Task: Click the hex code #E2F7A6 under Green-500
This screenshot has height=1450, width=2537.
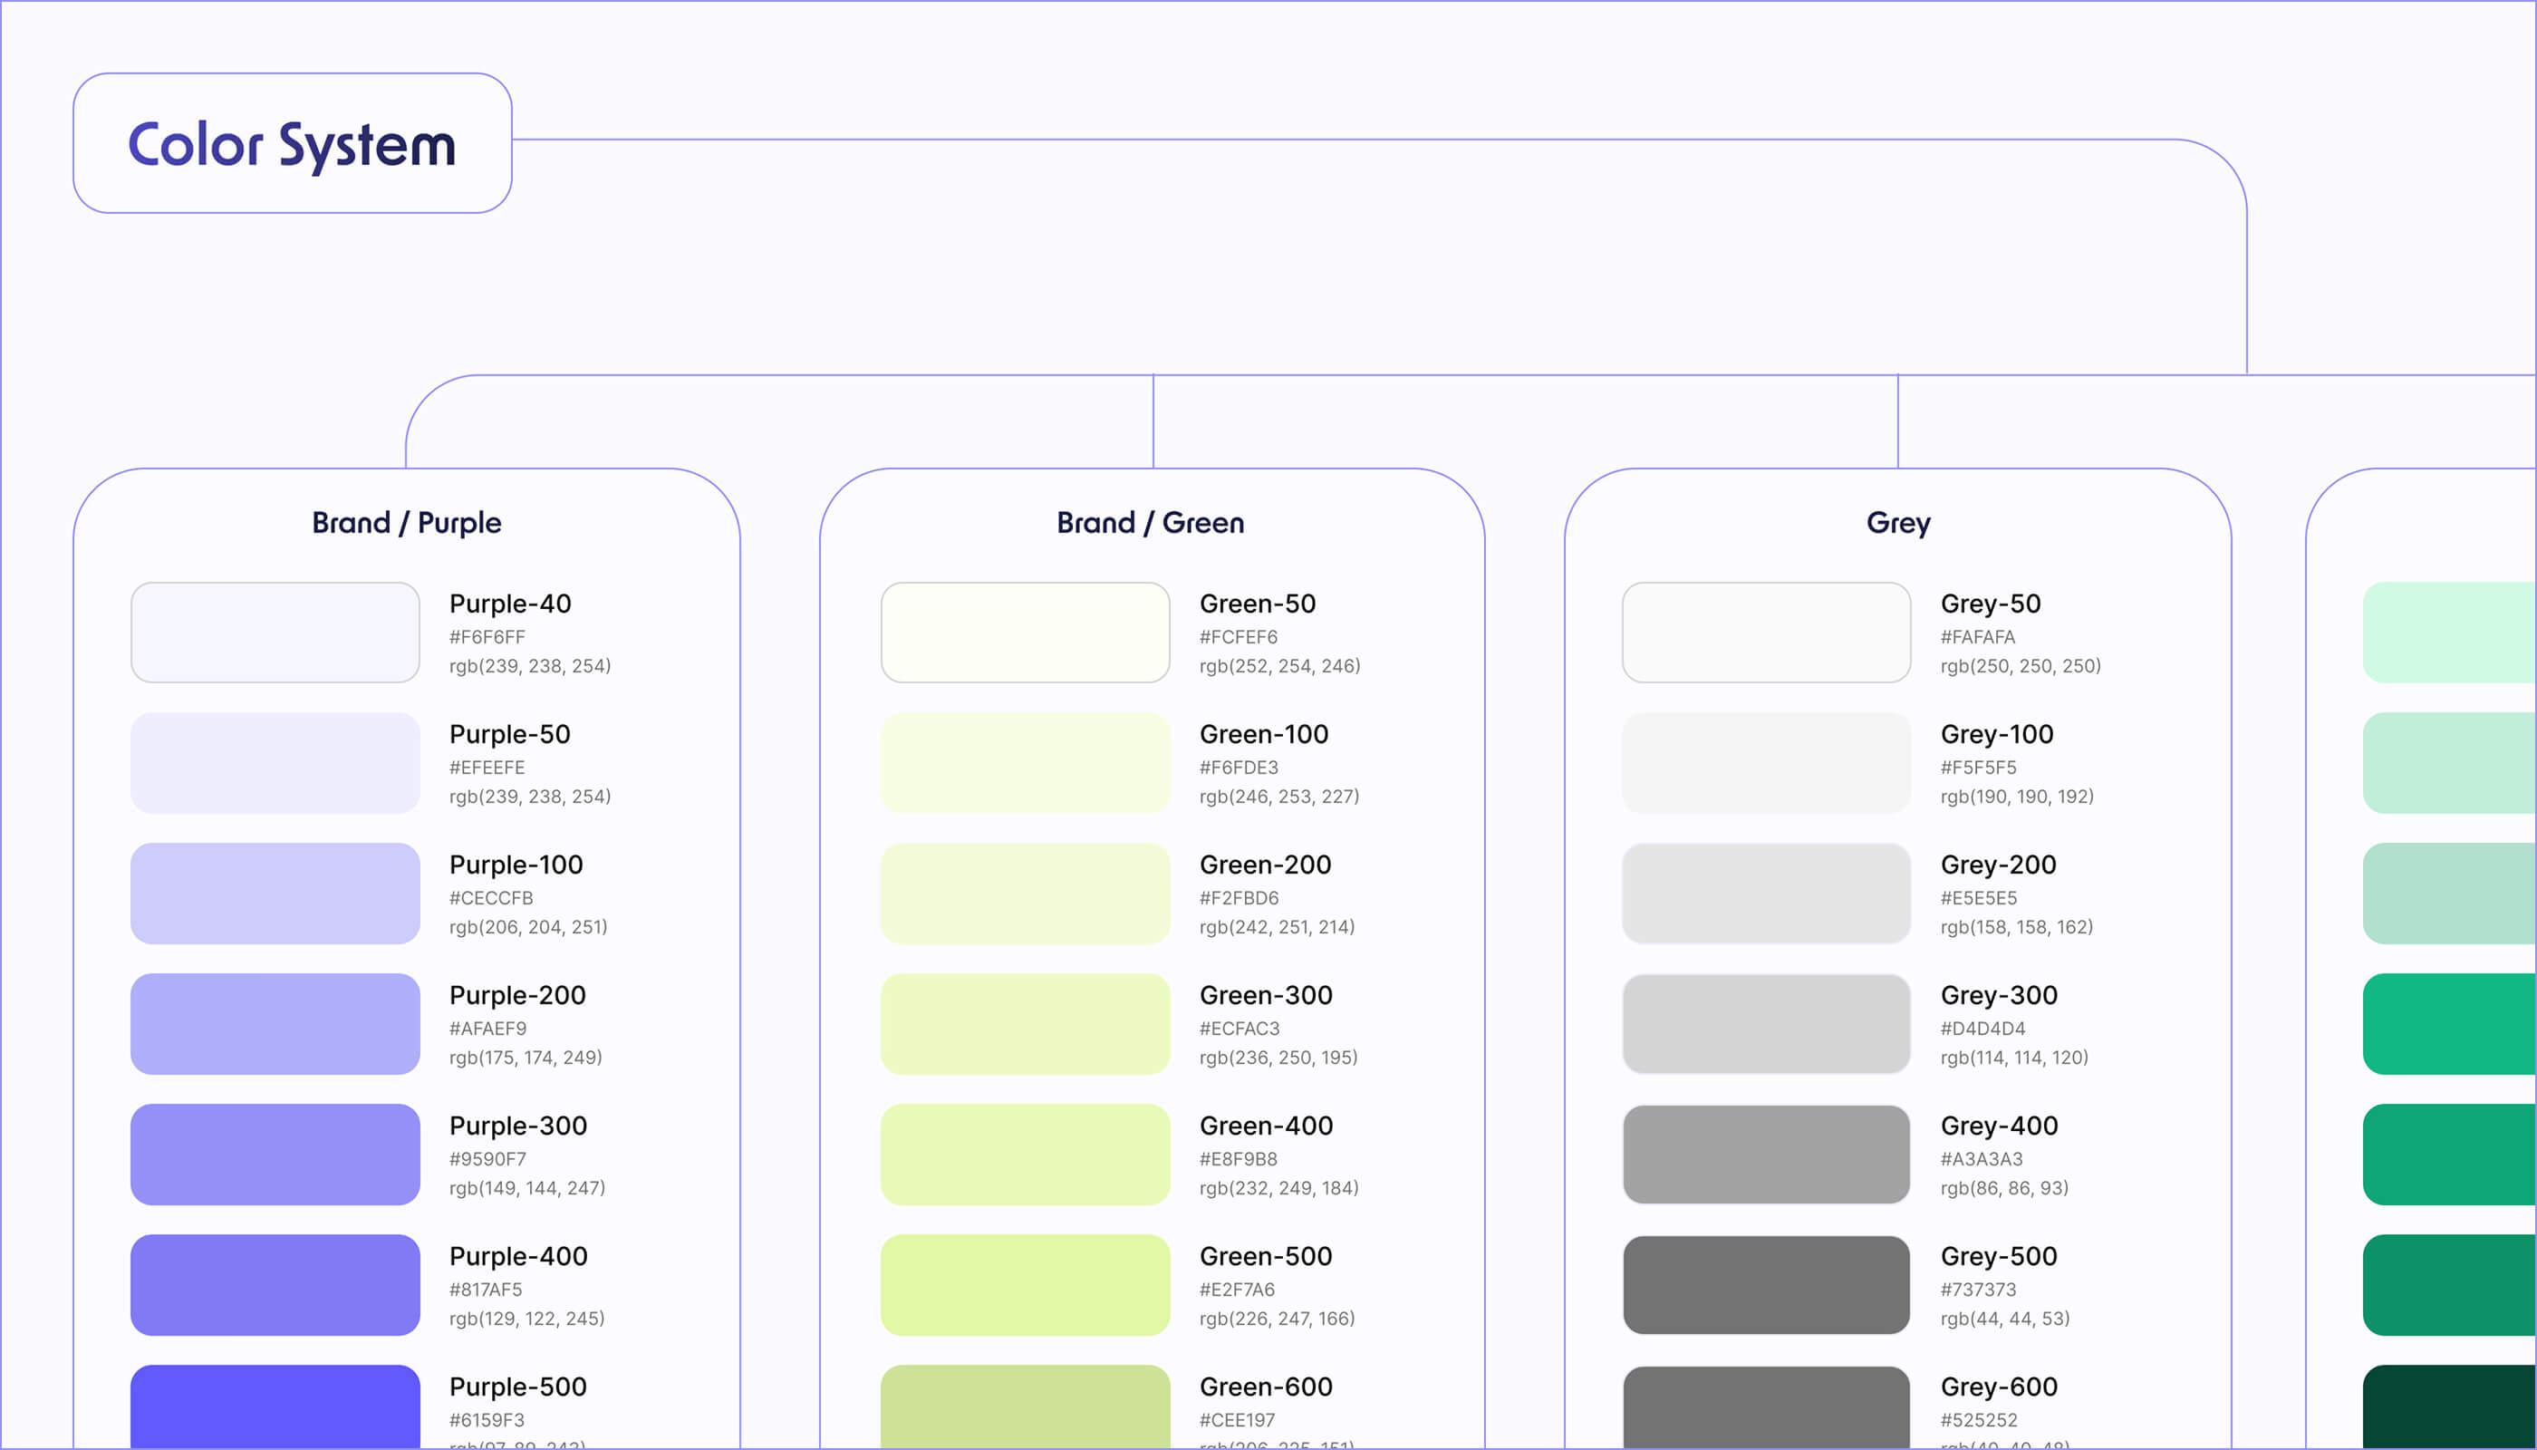Action: 1239,1288
